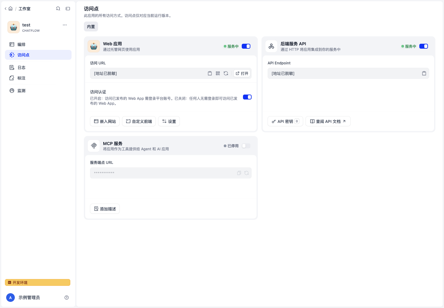Click the 开发环境 badge
The height and width of the screenshot is (308, 444).
pyautogui.click(x=38, y=282)
